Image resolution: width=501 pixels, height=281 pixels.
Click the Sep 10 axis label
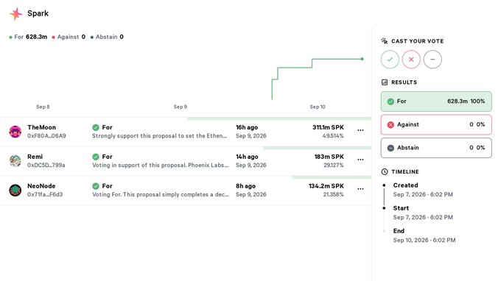pyautogui.click(x=318, y=107)
